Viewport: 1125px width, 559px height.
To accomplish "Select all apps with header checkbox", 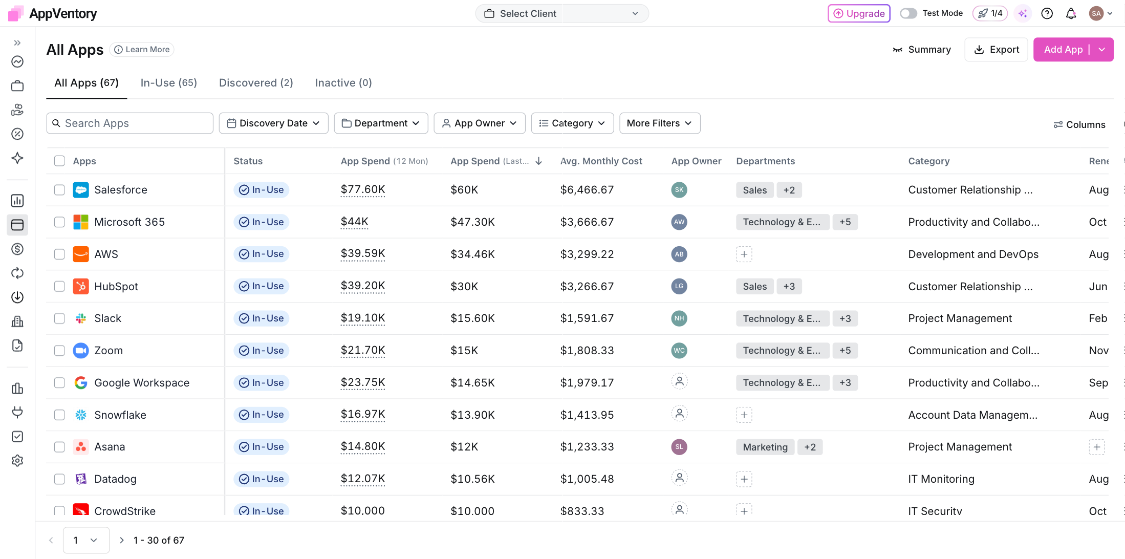I will pyautogui.click(x=59, y=161).
